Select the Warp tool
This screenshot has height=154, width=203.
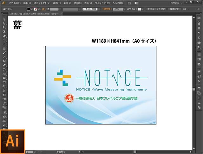[x=4, y=78]
